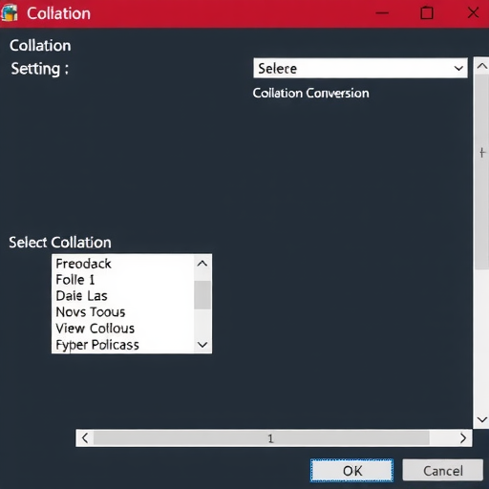Click the horizontal scrollbar right arrow
The height and width of the screenshot is (489, 489).
point(463,438)
